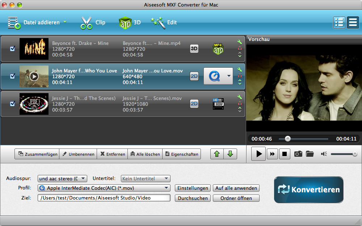This screenshot has width=362, height=226.
Task: Open the Profil format dropdown
Action: coord(104,188)
